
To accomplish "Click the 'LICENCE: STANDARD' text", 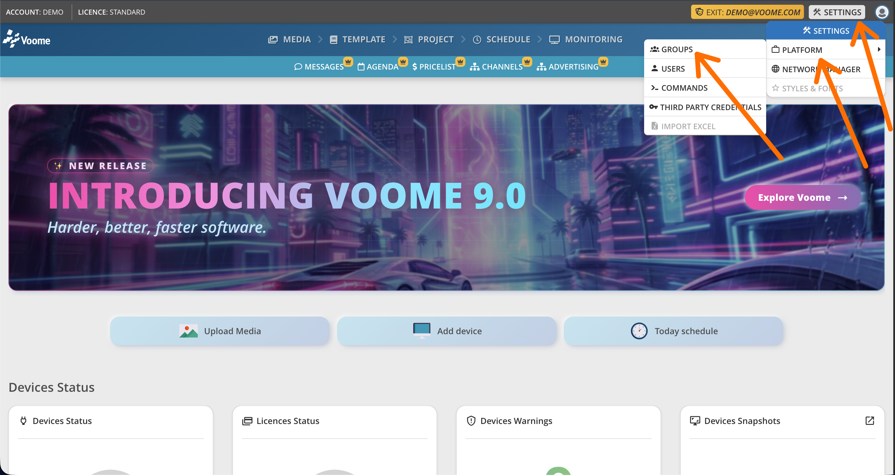I will point(112,12).
